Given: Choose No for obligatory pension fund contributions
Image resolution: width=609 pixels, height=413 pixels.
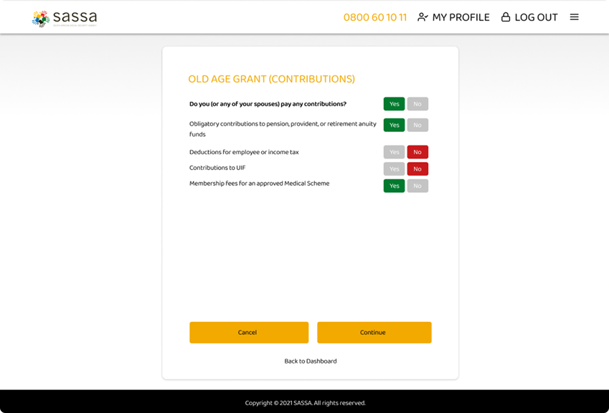Looking at the screenshot, I should (x=417, y=125).
